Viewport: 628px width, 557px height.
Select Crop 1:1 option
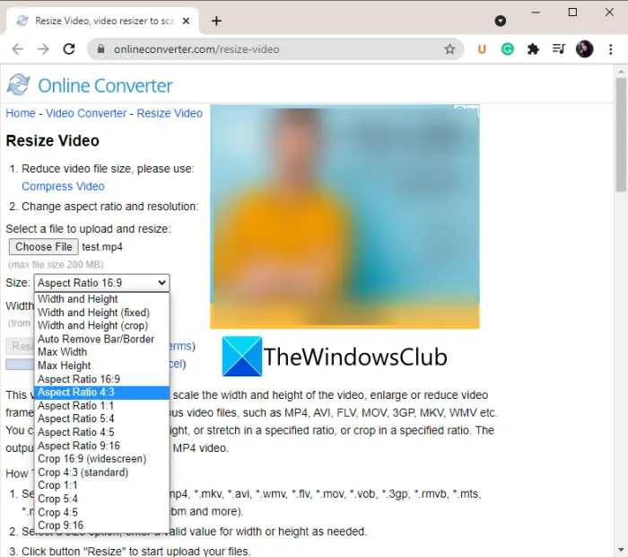(101, 485)
